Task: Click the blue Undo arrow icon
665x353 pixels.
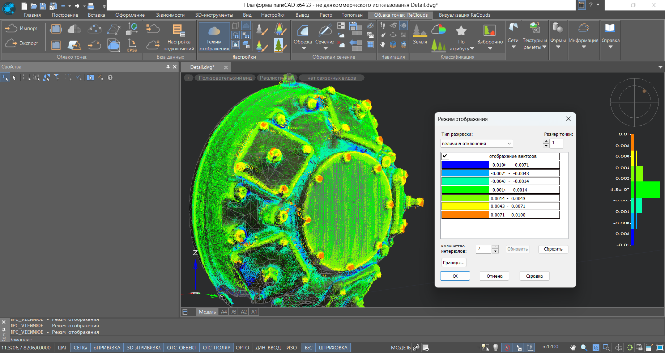Action: tap(63, 6)
